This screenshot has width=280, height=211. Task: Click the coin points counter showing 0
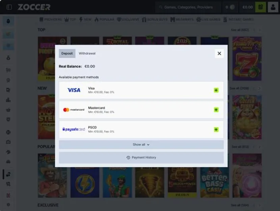tap(230, 7)
